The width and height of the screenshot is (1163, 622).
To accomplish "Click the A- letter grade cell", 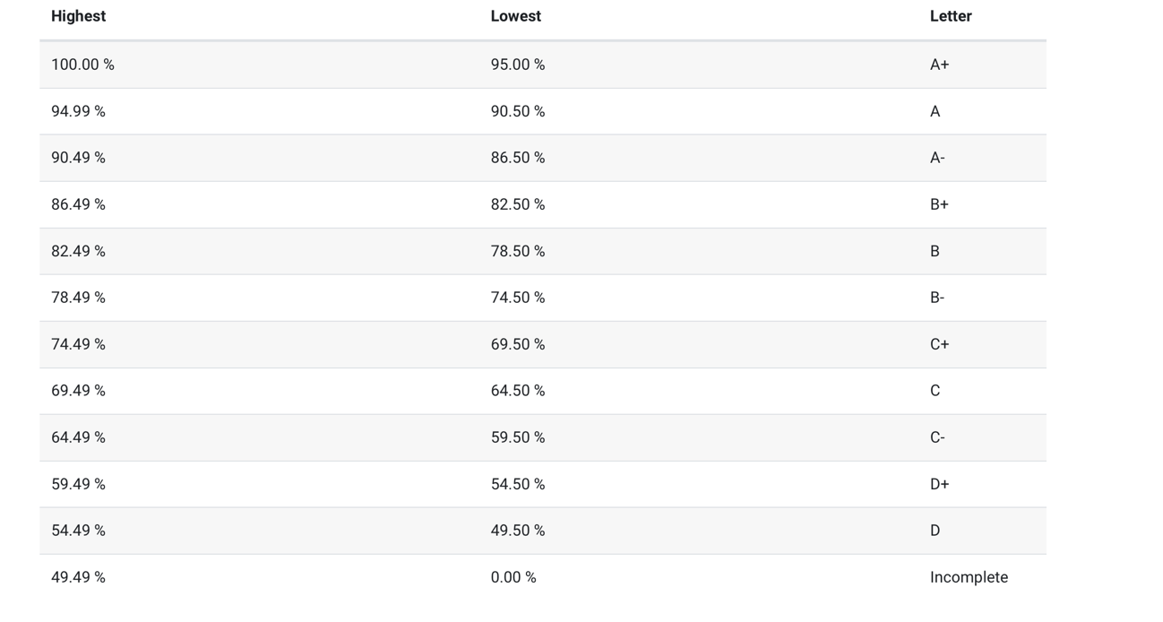I will point(937,158).
